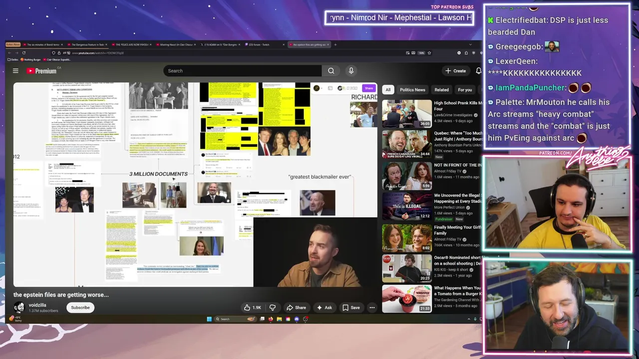The image size is (639, 359).
Task: Open the Dailies bookmarks folder
Action: pyautogui.click(x=13, y=59)
